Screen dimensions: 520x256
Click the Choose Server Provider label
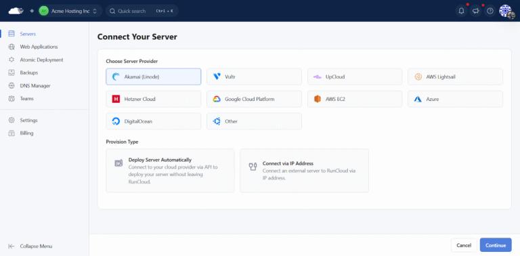pyautogui.click(x=131, y=61)
